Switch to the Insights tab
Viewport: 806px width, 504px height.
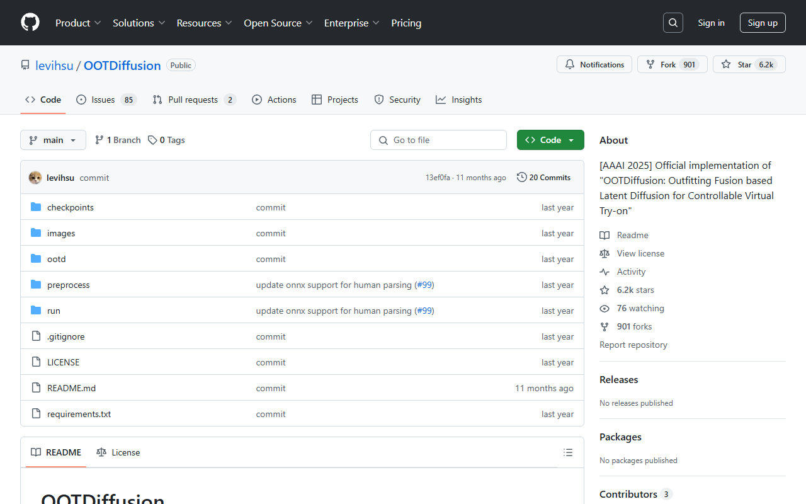tap(458, 100)
